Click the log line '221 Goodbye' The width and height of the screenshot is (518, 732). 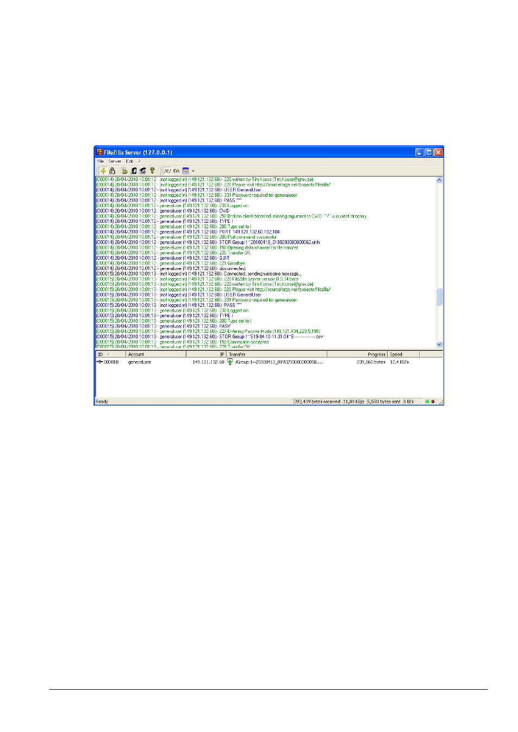[171, 264]
